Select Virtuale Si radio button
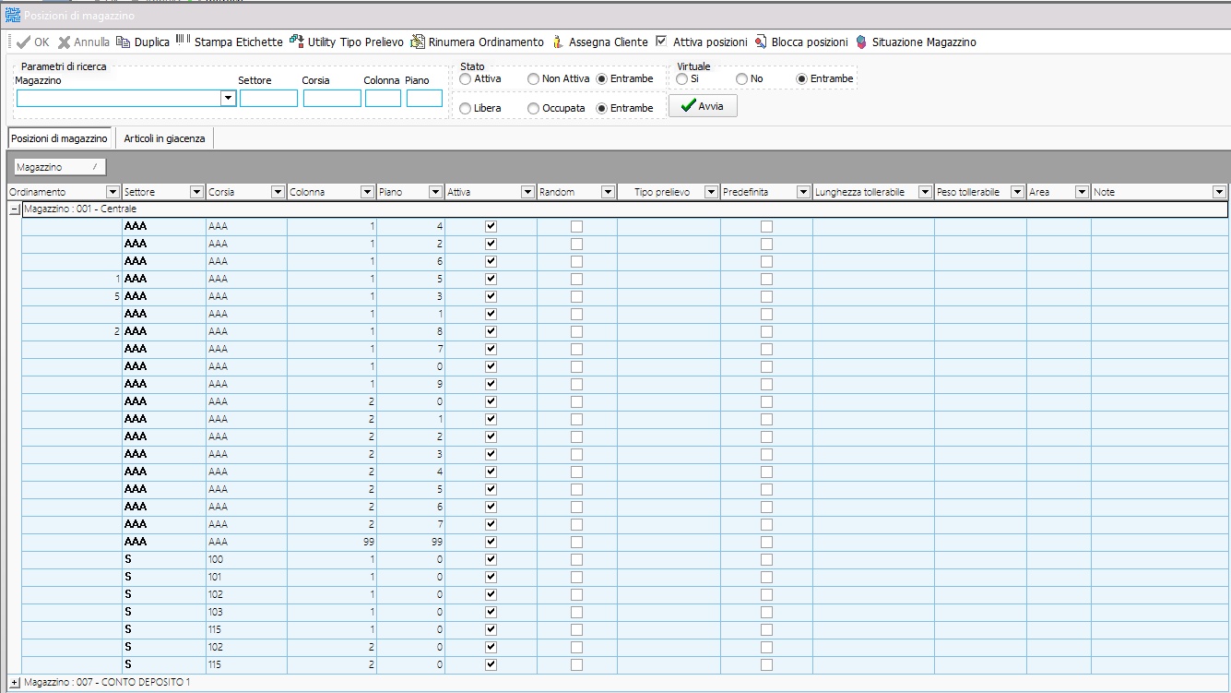Image resolution: width=1231 pixels, height=693 pixels. [x=681, y=79]
